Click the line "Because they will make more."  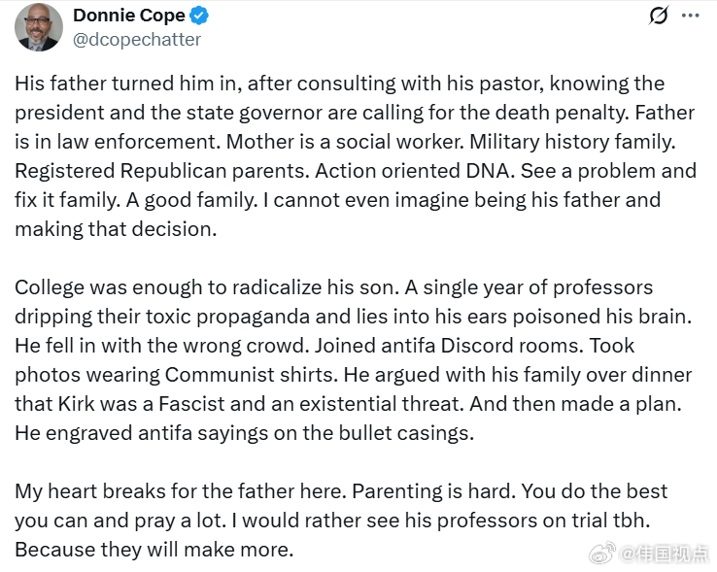click(154, 550)
